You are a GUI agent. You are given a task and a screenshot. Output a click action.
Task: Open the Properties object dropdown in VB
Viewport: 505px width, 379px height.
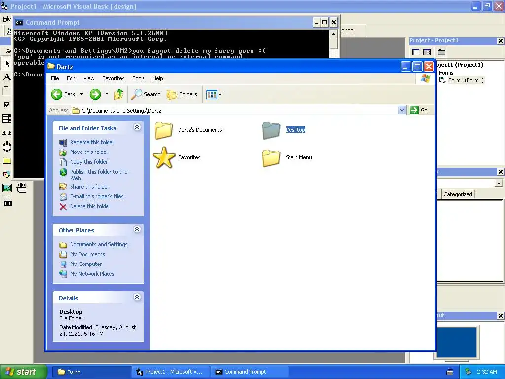click(499, 183)
